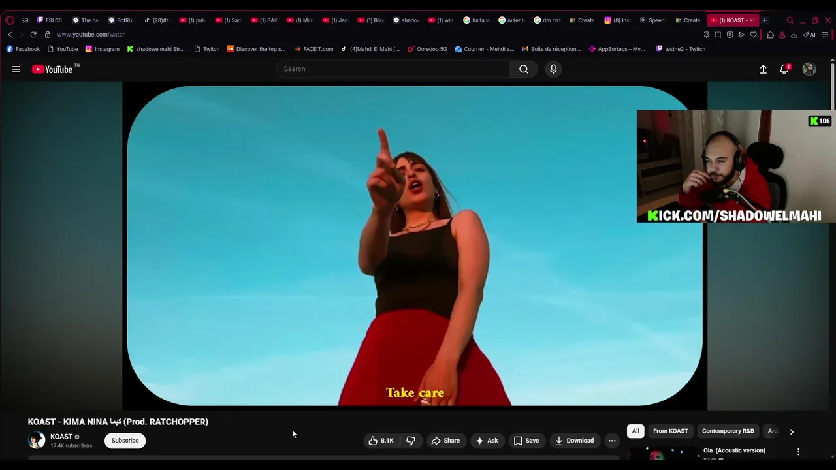836x470 pixels.
Task: Open the YouTube hamburger guide menu
Action: tap(16, 69)
